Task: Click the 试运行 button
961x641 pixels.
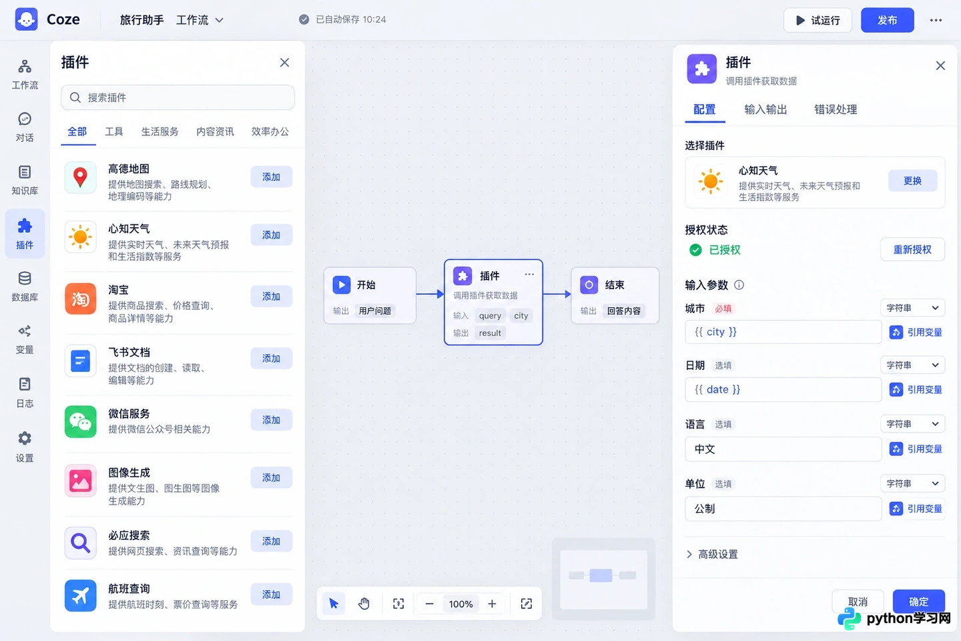Action: pyautogui.click(x=818, y=20)
